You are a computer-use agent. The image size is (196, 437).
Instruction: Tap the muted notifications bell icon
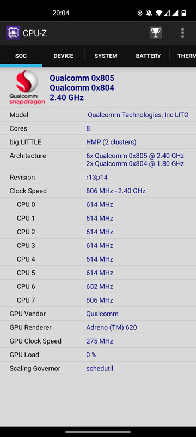149,13
